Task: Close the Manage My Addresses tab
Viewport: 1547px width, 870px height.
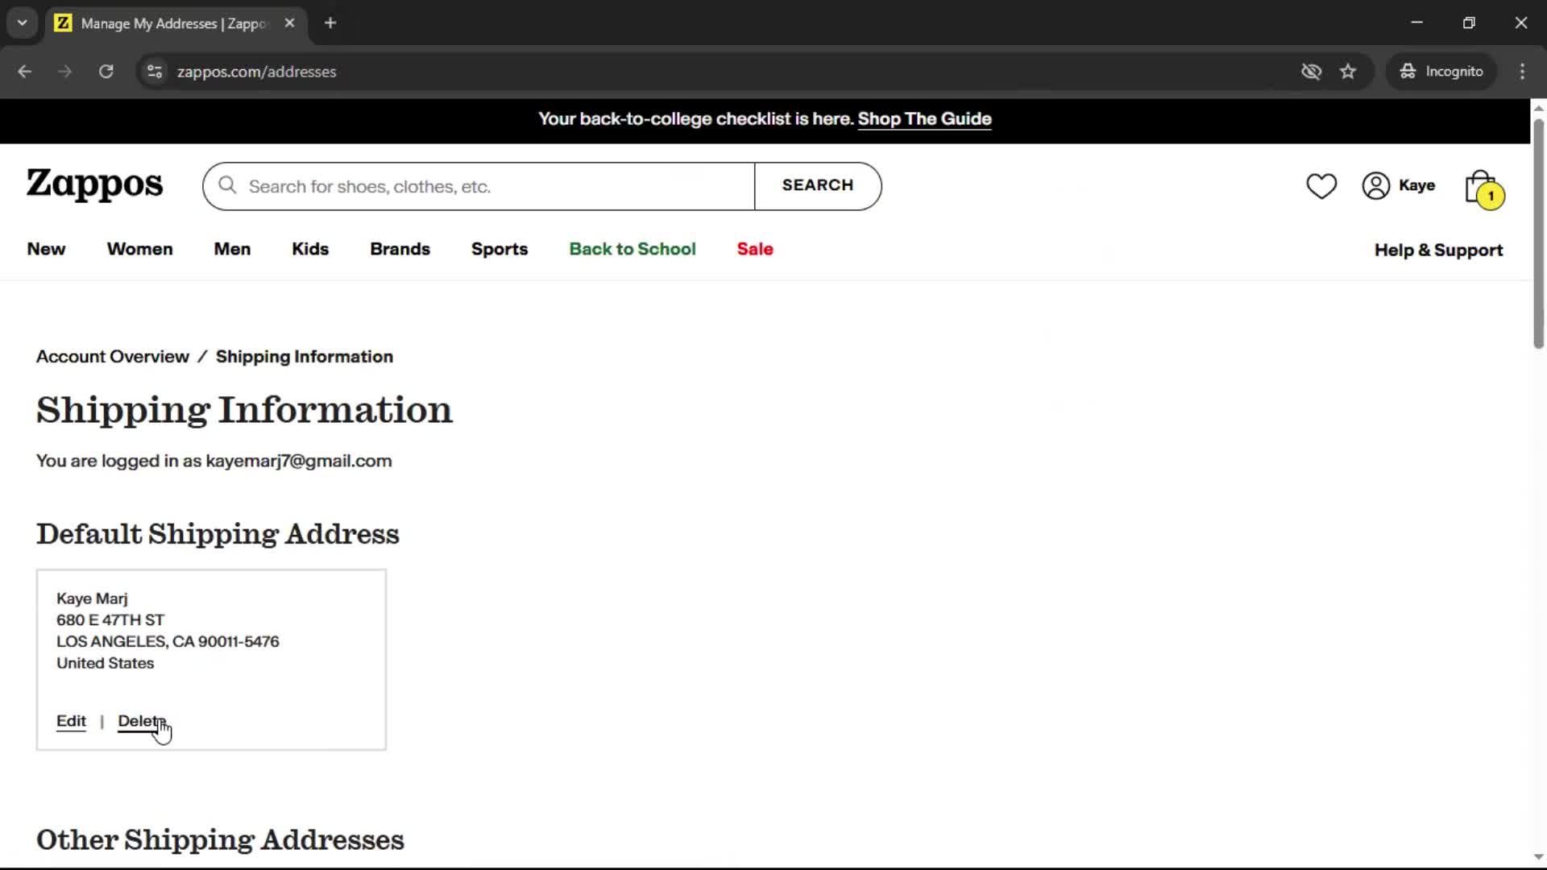Action: coord(289,23)
